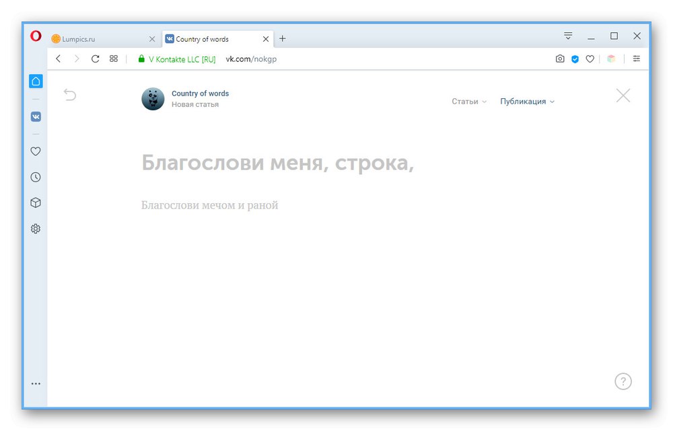
Task: Add page to bookmarks heart icon
Action: [x=590, y=59]
